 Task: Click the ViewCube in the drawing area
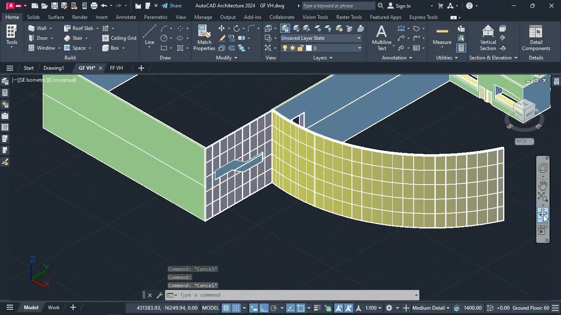[525, 111]
